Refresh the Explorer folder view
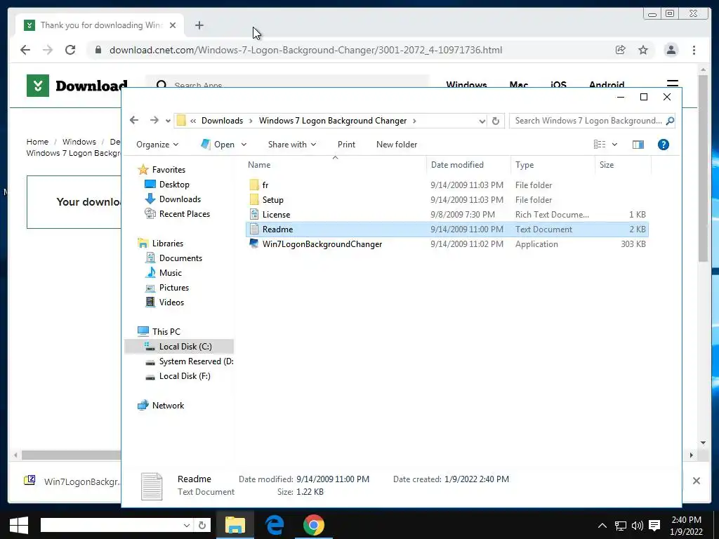 [496, 121]
